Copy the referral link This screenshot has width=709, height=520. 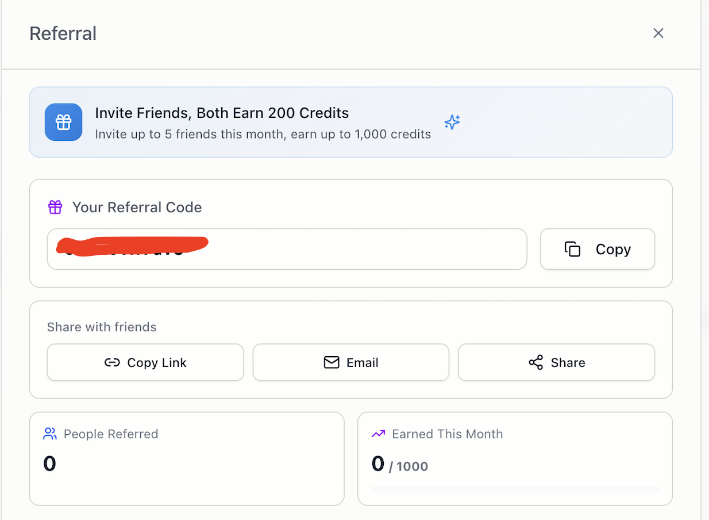[145, 362]
